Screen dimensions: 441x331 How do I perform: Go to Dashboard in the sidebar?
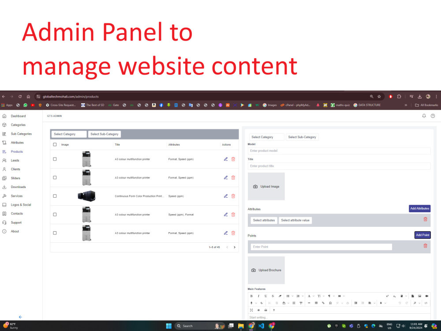tap(18, 116)
